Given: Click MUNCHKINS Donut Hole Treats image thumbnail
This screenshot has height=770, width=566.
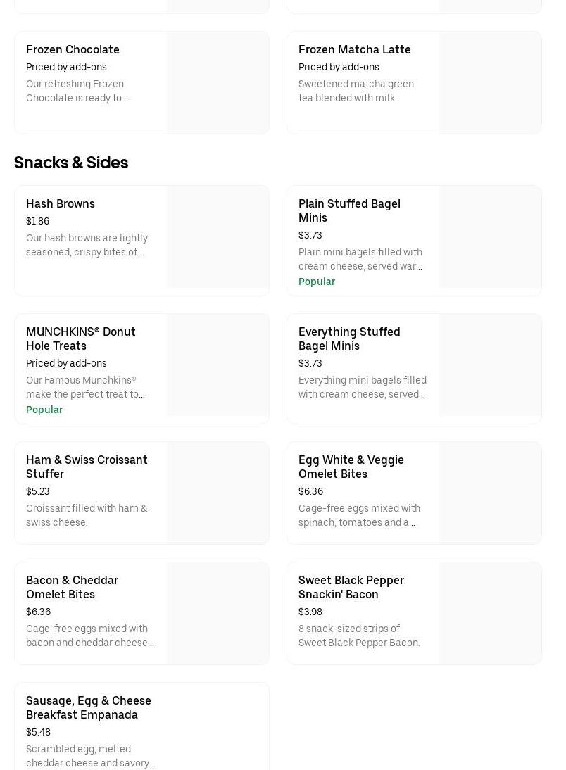Looking at the screenshot, I should pos(218,365).
